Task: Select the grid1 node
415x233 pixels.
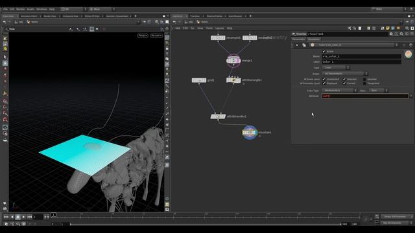Action: (x=199, y=80)
